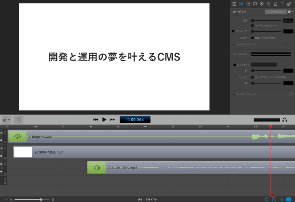The height and width of the screenshot is (202, 295).
Task: Open the Touch Callout properties icon
Action: (x=268, y=4)
